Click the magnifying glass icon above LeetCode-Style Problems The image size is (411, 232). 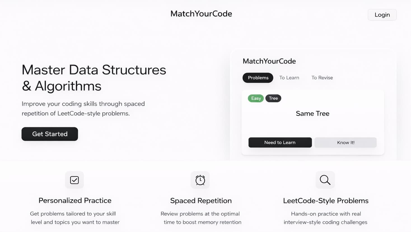click(x=325, y=180)
